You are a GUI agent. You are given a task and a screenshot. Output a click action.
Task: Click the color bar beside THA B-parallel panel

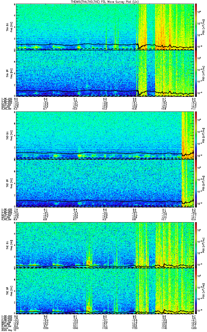(x=196, y=74)
